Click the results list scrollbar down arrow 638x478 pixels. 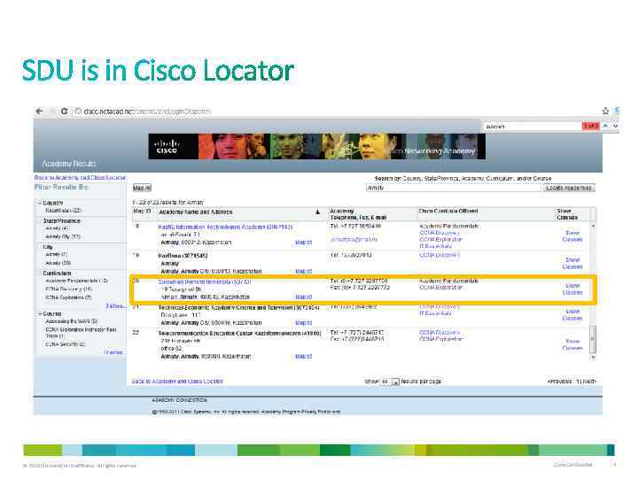[x=593, y=358]
